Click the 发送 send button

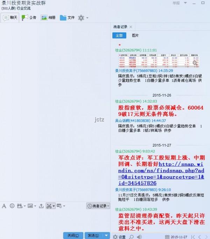pos(93,235)
